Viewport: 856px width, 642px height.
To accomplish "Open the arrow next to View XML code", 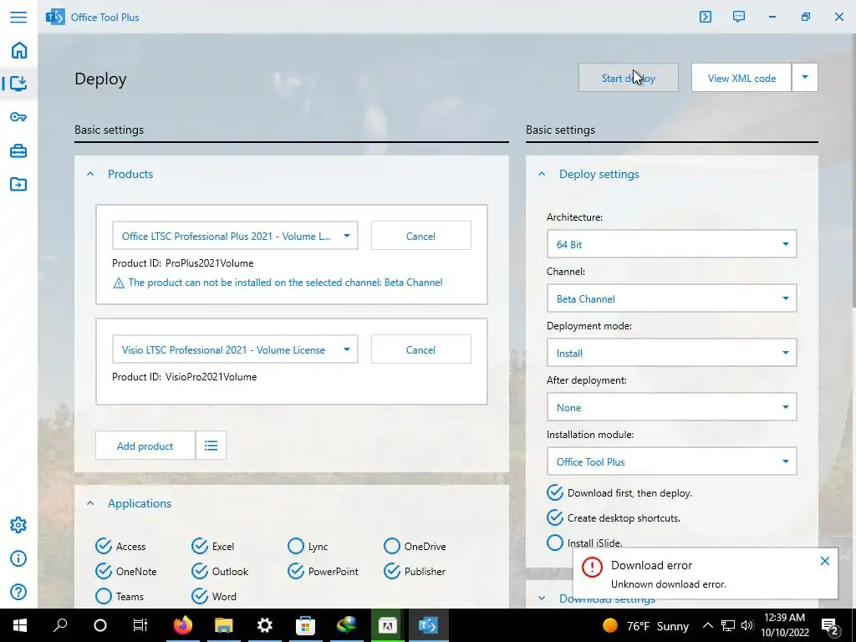I will click(x=805, y=78).
